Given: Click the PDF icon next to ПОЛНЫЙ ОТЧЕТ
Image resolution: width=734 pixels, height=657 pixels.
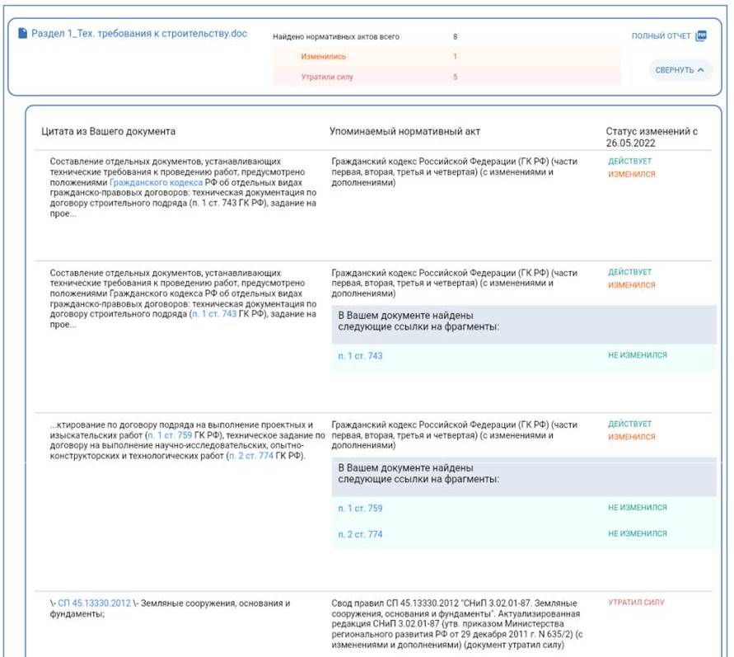Looking at the screenshot, I should click(701, 35).
